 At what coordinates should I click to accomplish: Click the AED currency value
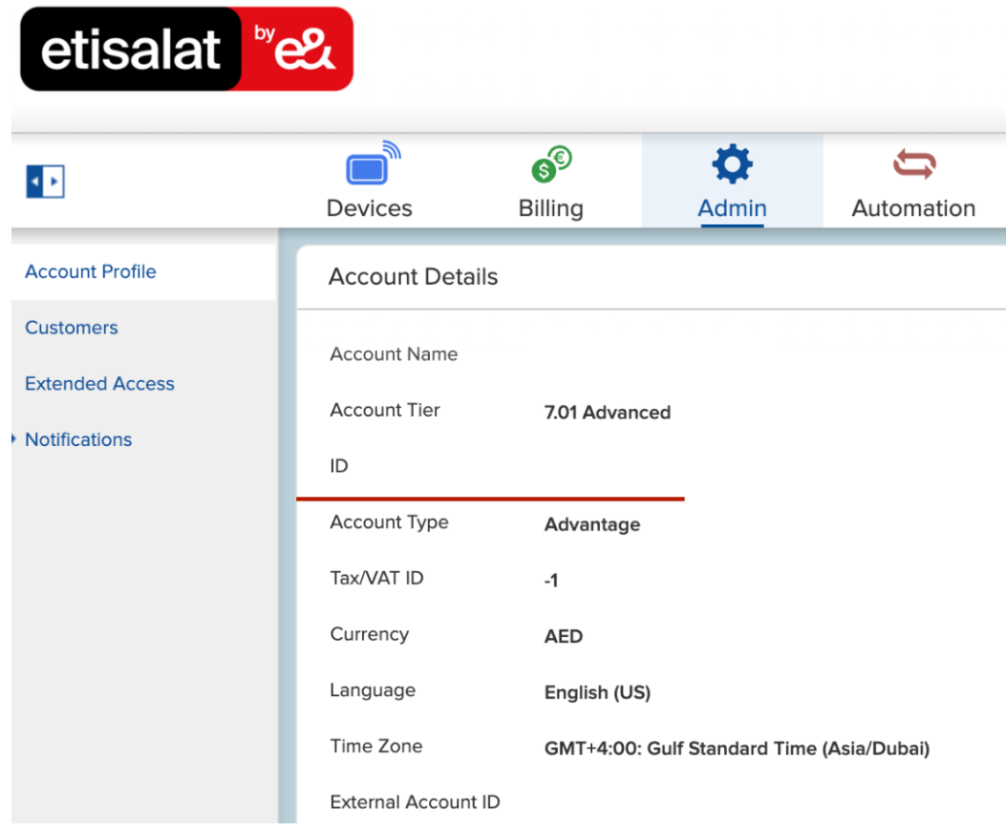pyautogui.click(x=563, y=637)
